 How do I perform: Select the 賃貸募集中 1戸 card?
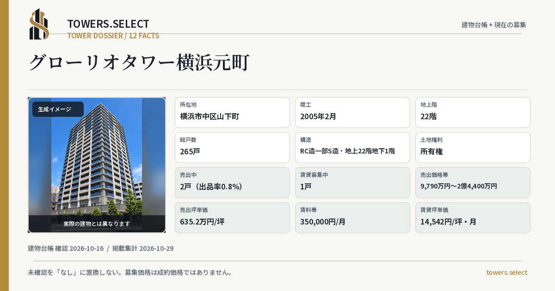point(352,182)
